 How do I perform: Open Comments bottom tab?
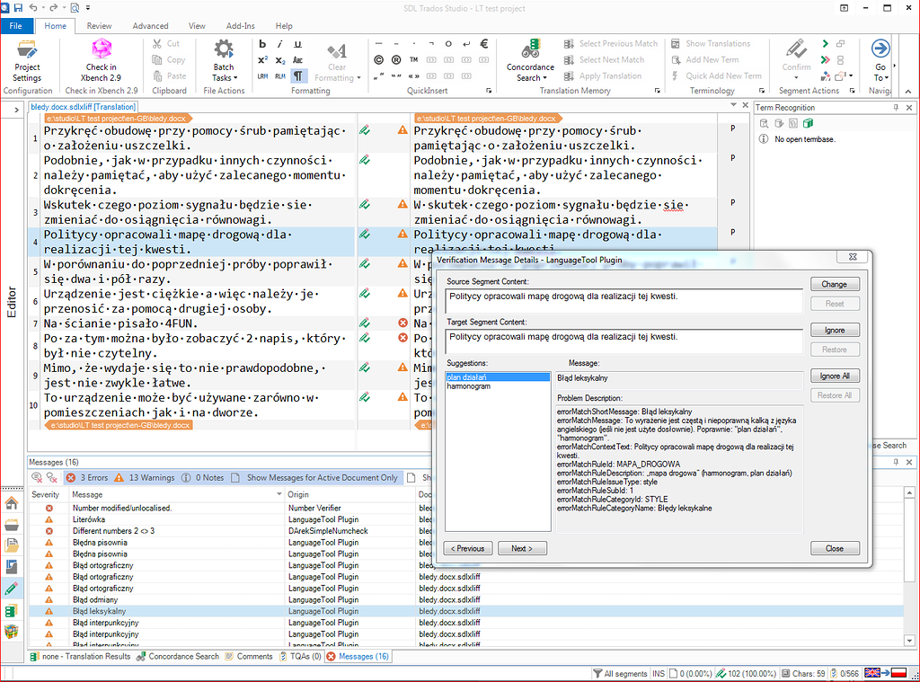pos(249,657)
